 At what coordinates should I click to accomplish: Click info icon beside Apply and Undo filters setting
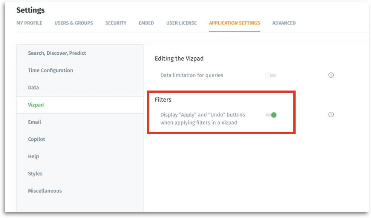click(331, 115)
